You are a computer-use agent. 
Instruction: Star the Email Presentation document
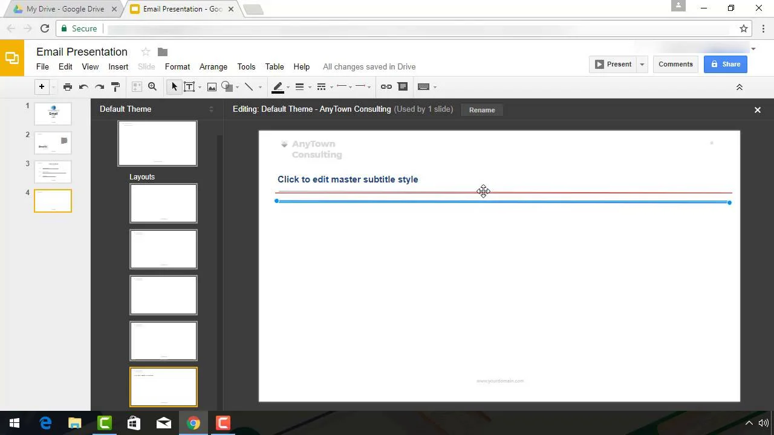(x=145, y=52)
